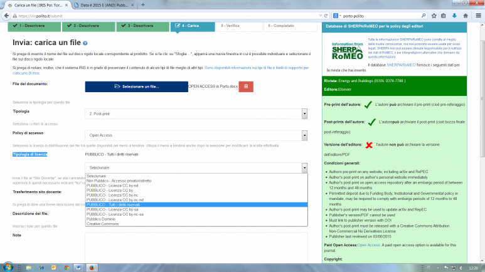Reload the page with the refresh icon
The width and height of the screenshot is (485, 272).
tap(326, 16)
